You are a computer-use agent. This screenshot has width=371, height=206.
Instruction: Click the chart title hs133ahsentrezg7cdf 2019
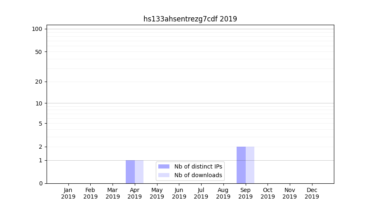click(x=190, y=19)
